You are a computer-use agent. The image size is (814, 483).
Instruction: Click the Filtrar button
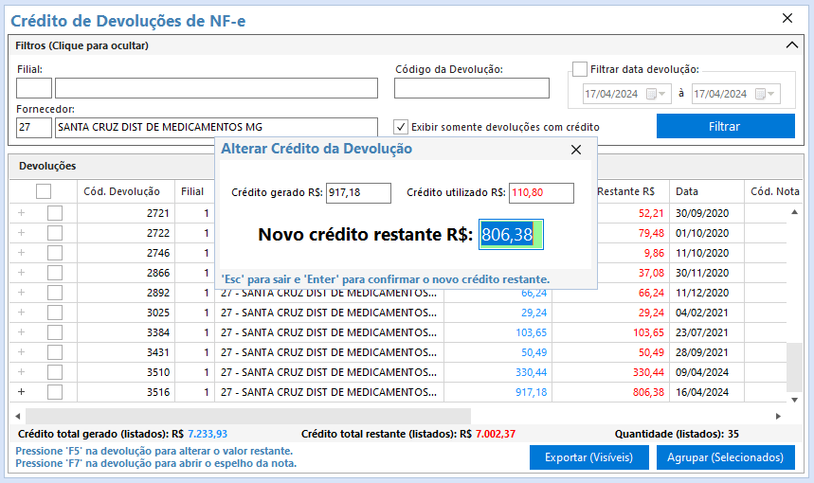pos(725,127)
